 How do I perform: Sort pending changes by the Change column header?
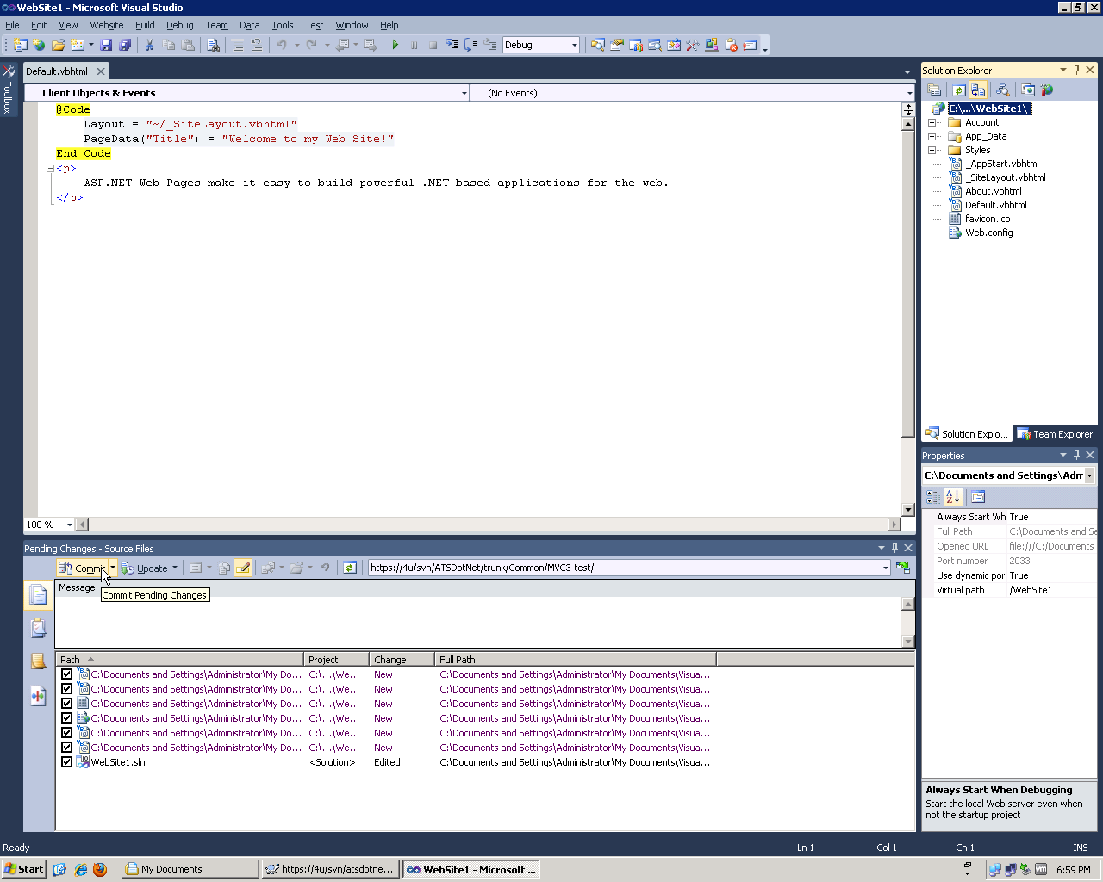(x=402, y=660)
